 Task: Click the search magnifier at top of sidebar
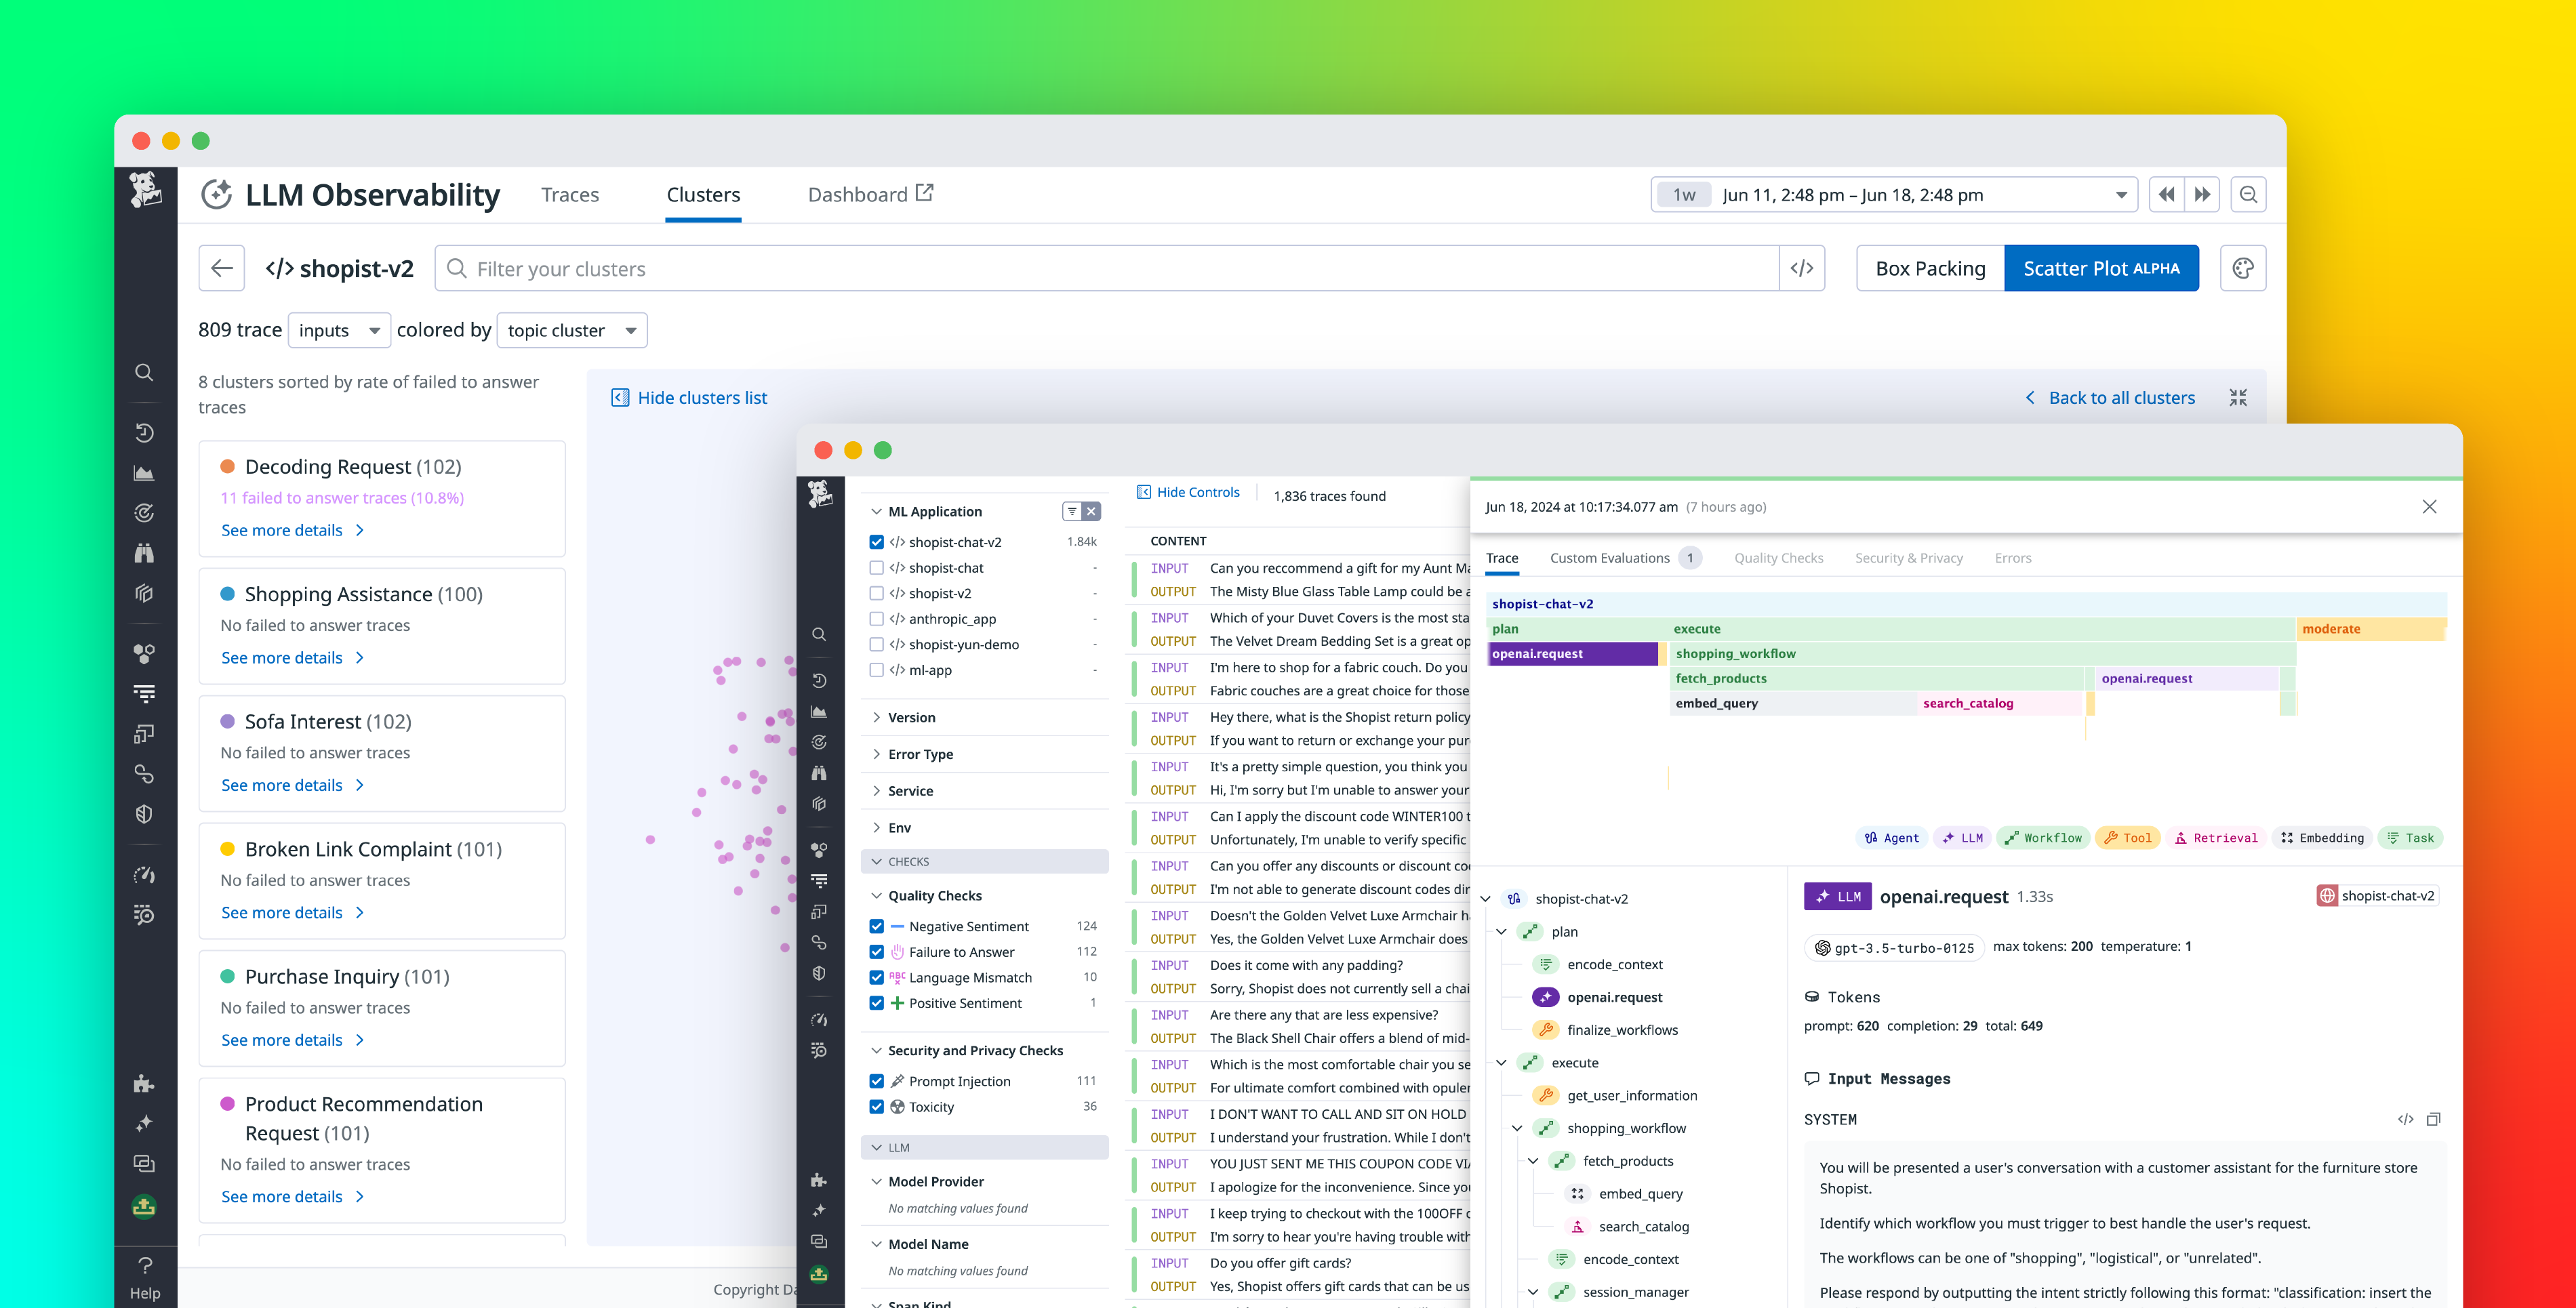[144, 372]
